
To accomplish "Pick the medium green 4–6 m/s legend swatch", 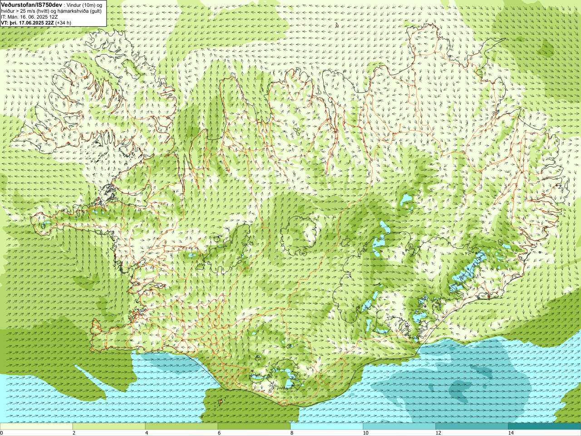I will [x=182, y=426].
